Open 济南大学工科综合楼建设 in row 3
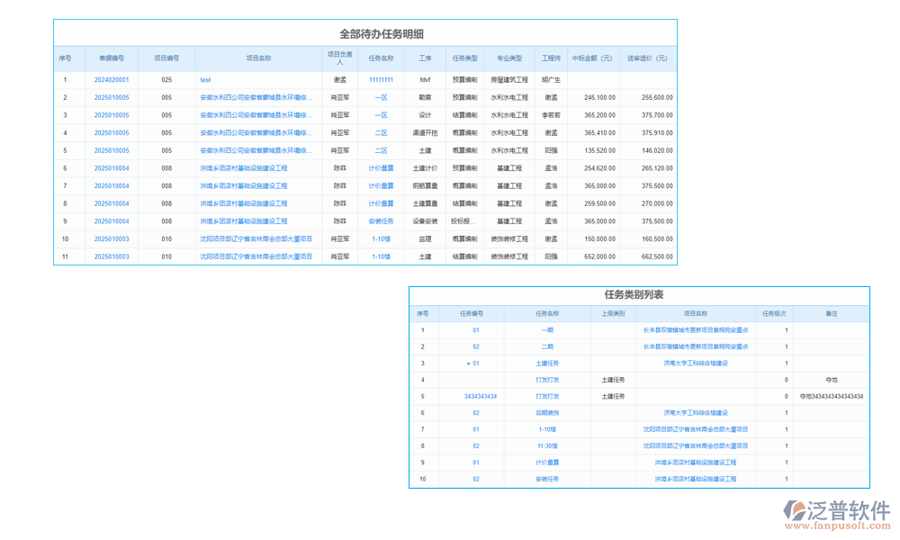The image size is (900, 540). click(696, 364)
